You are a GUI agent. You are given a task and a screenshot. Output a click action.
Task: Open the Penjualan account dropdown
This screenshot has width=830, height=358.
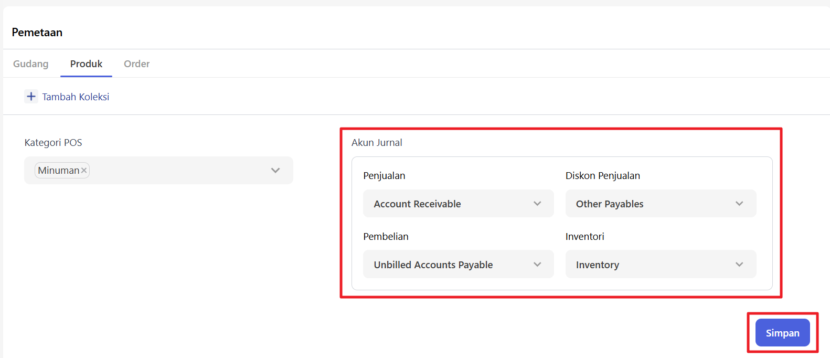[x=451, y=204]
